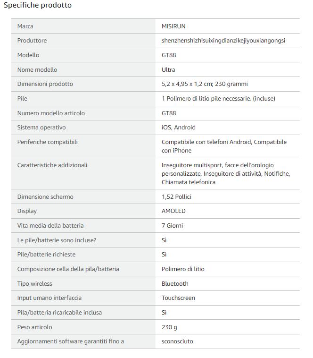Click the sconosciuto software updates value

click(177, 341)
